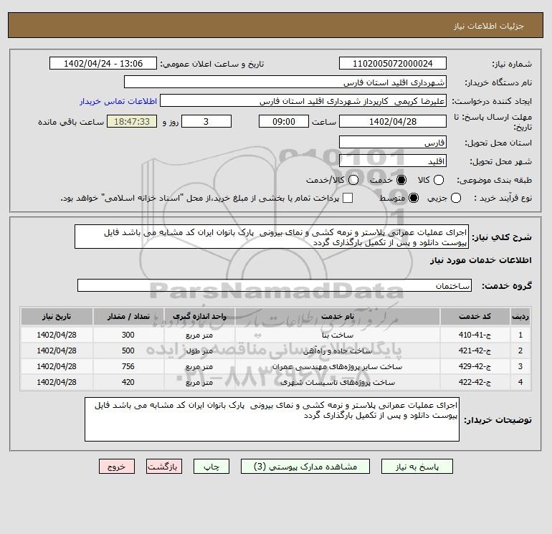Click the announcement date field 1402/04/24 - 13:06
The image size is (552, 534).
coord(103,63)
